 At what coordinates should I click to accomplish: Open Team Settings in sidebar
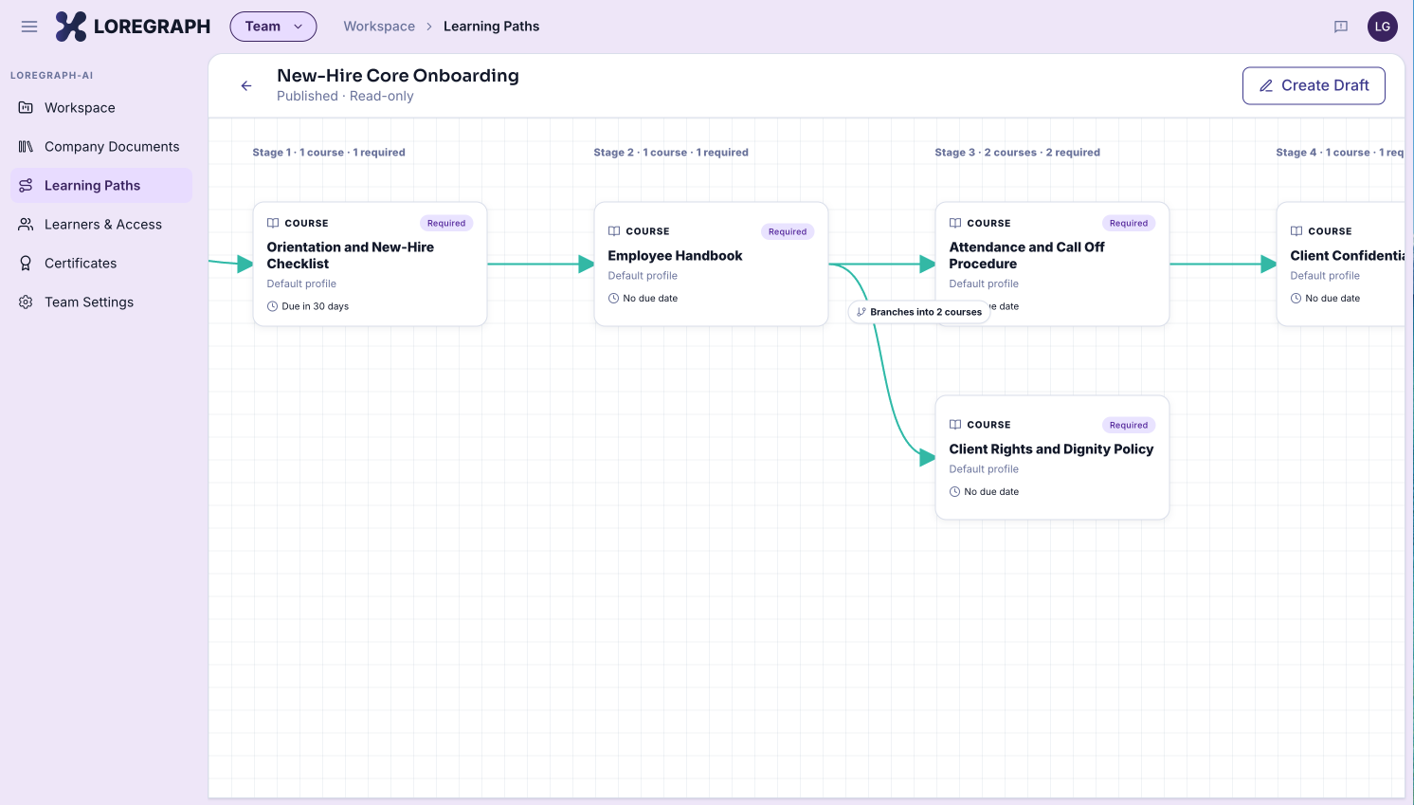coord(101,302)
